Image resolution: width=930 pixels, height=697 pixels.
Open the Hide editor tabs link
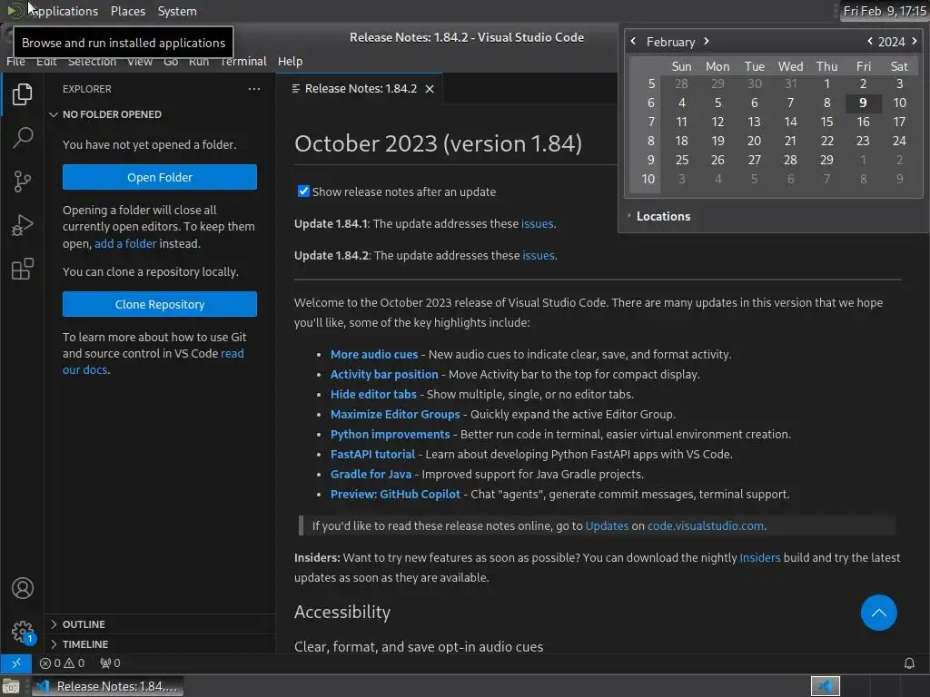(x=373, y=394)
